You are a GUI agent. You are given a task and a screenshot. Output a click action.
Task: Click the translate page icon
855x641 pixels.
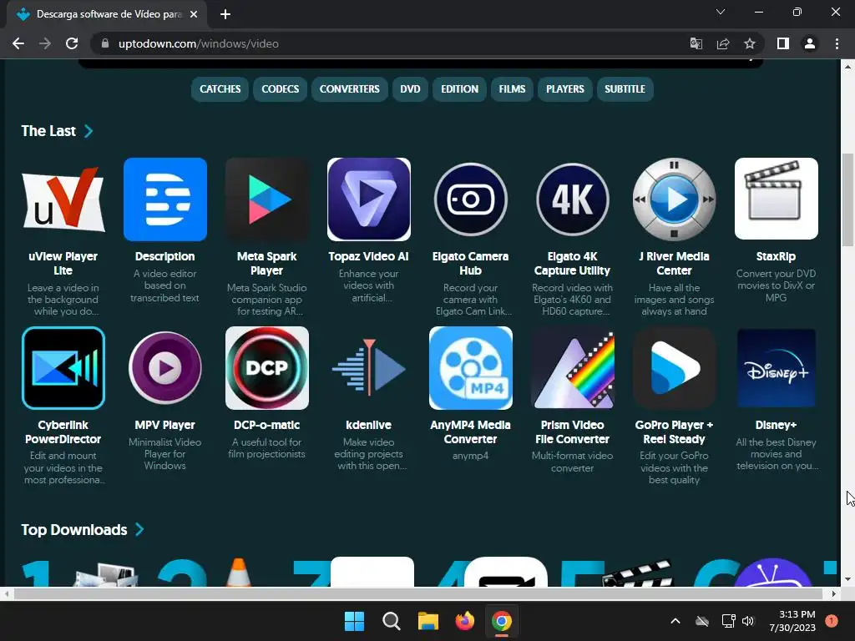pos(696,43)
